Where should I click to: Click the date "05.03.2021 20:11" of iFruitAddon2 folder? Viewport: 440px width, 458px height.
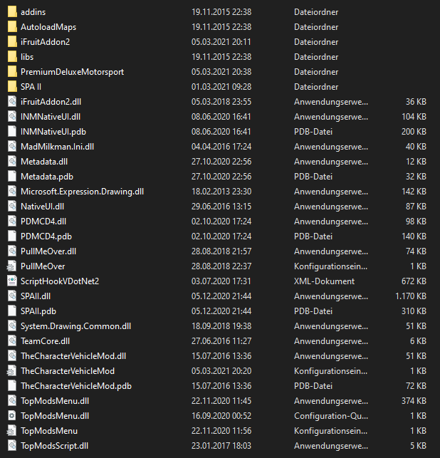[221, 42]
